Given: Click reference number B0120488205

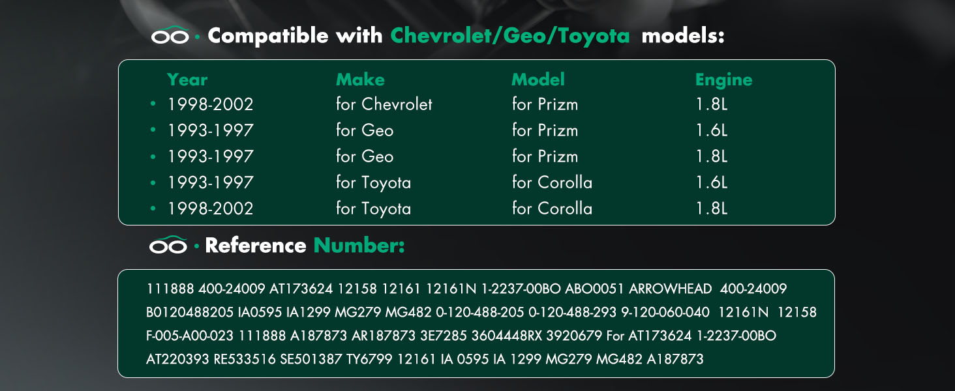Looking at the screenshot, I should (x=190, y=312).
